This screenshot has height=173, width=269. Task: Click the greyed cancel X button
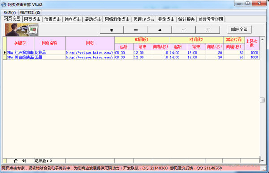[x=208, y=30]
